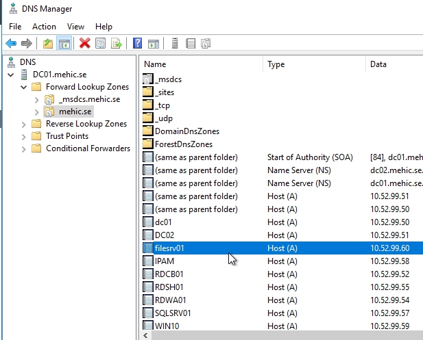The height and width of the screenshot is (340, 423).
Task: Click the Back arrow toolbar icon
Action: click(x=11, y=44)
